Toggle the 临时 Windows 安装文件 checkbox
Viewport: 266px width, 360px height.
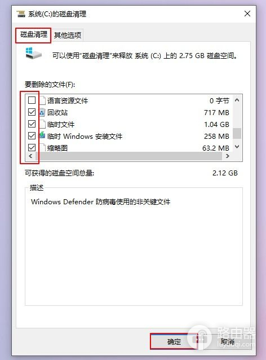[x=32, y=135]
